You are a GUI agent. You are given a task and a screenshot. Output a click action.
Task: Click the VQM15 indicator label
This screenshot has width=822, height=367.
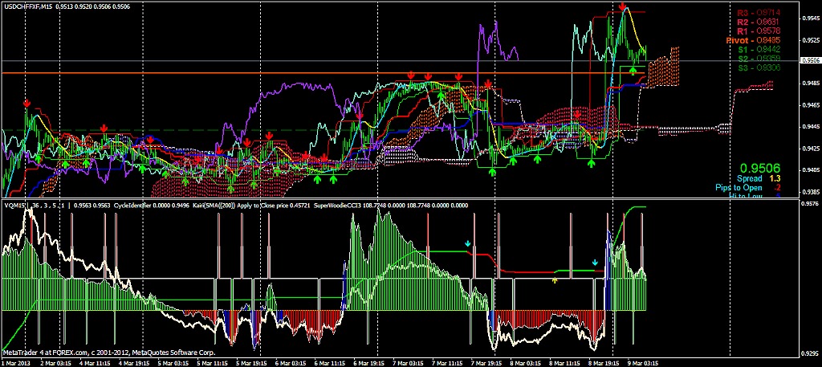point(15,205)
